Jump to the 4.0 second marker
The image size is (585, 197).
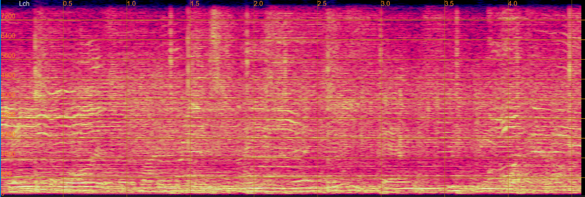(x=513, y=4)
